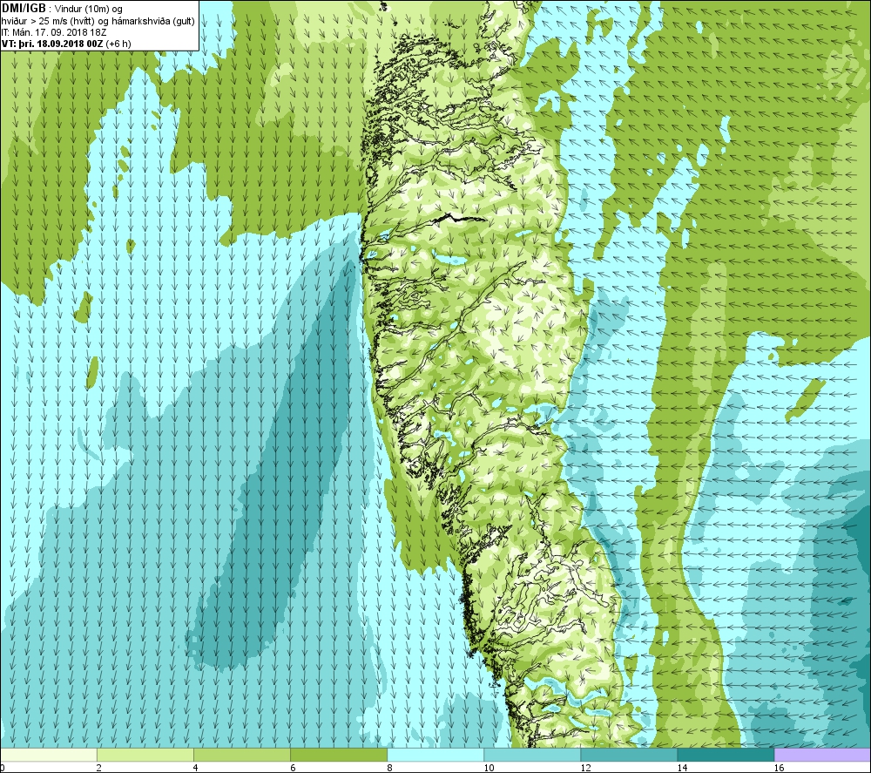Click the pale yellow 0–2 legend swatch

[48, 755]
